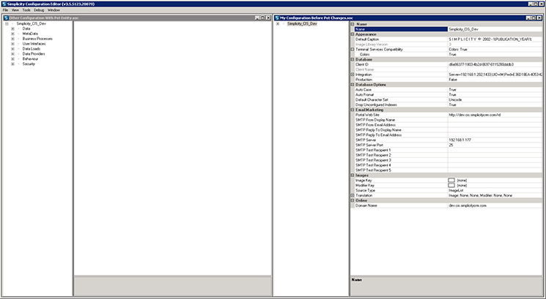This screenshot has height=299, width=546.
Task: Open the Debug menu
Action: point(39,10)
